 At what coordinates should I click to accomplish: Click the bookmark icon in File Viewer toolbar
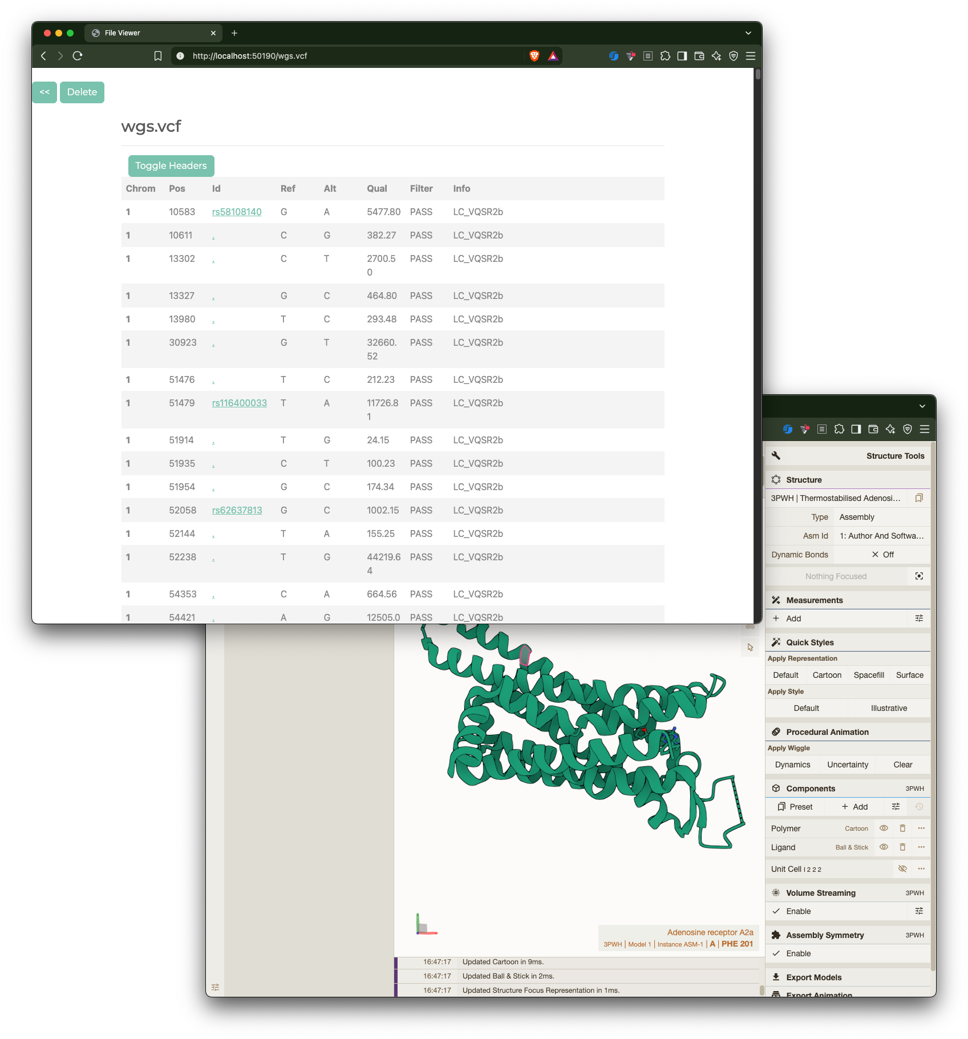158,56
